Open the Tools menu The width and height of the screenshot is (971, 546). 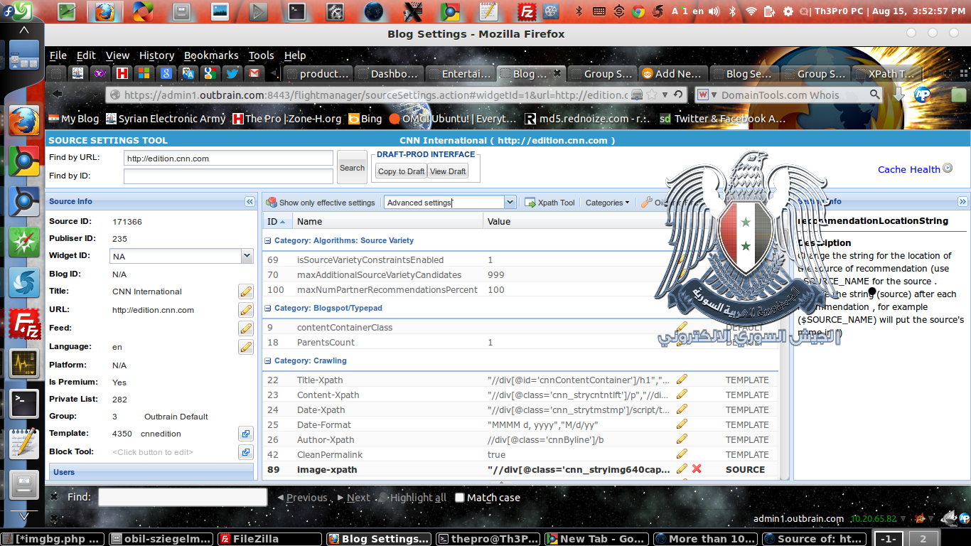261,55
